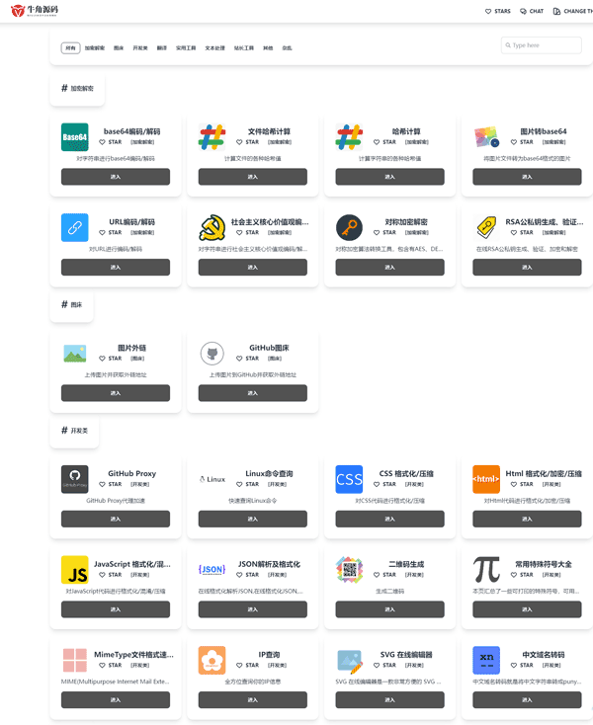This screenshot has width=593, height=725.
Task: Click the colorful hash icon of 文件哈希计算
Action: [x=212, y=137]
